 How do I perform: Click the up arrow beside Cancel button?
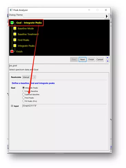coord(107,61)
